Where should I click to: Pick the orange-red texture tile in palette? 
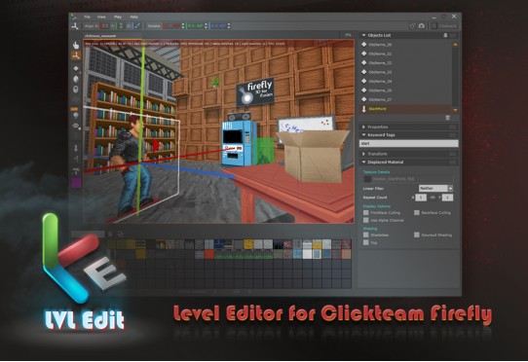[x=209, y=254]
